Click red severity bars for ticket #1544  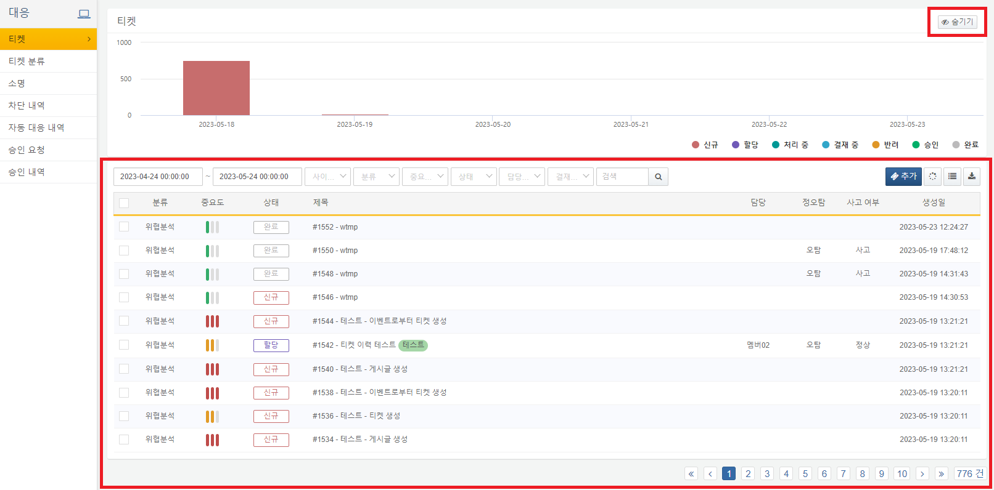[212, 321]
